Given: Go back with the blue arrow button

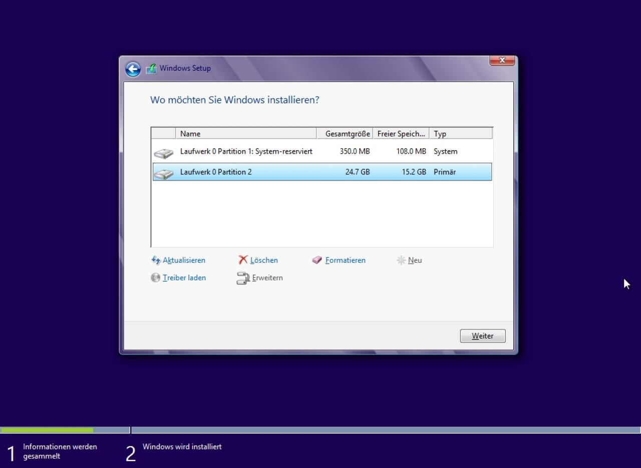Looking at the screenshot, I should pos(133,69).
